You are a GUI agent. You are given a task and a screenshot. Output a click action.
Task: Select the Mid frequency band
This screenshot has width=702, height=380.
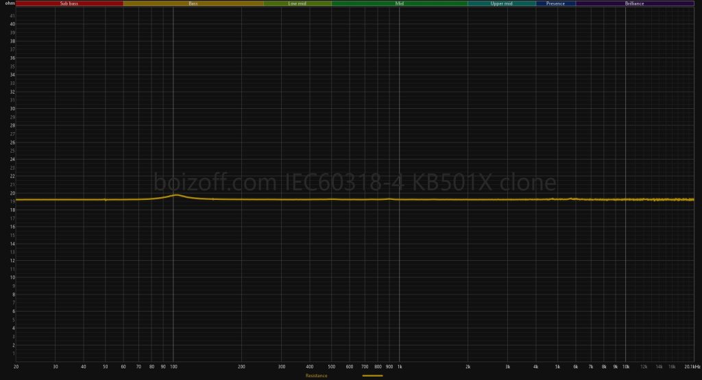click(x=400, y=3)
